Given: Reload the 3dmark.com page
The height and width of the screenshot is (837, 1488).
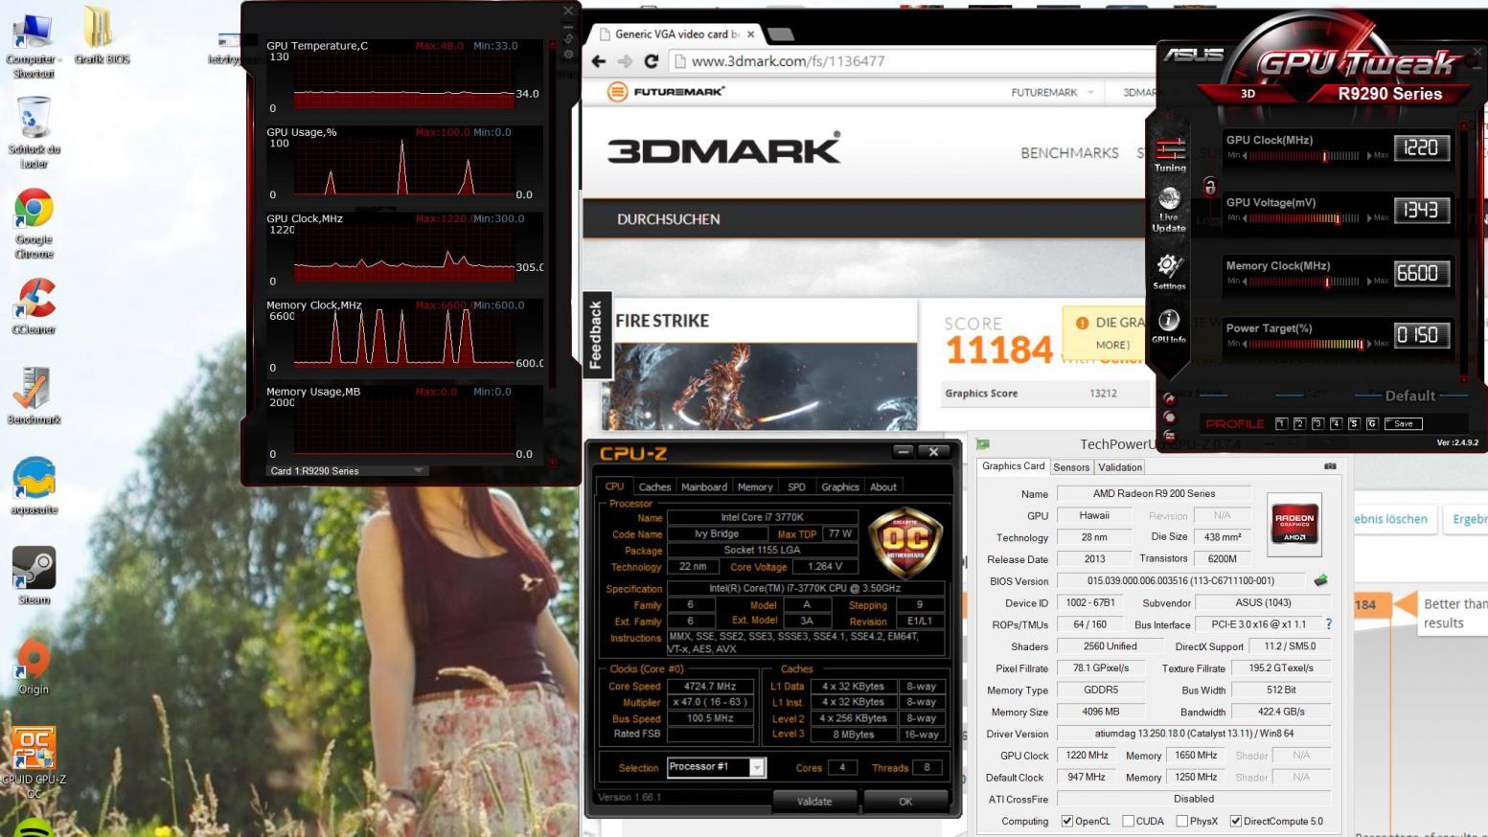Looking at the screenshot, I should pos(652,61).
